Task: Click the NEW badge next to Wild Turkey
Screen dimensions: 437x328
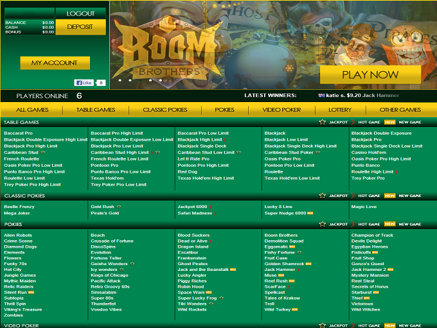Action: pos(294,309)
